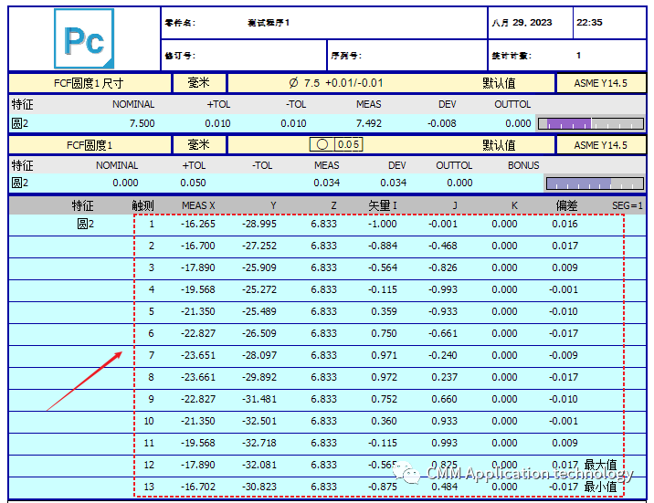
Task: Select the 圆2 feature name in the hits table
Action: [86, 225]
